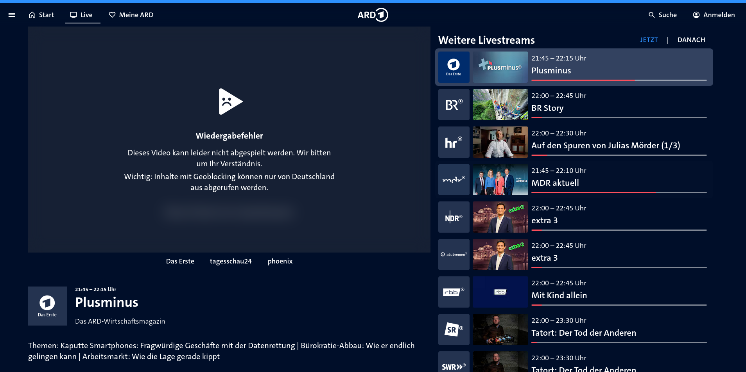Select the SWR channel logo
The image size is (746, 372).
(x=454, y=362)
